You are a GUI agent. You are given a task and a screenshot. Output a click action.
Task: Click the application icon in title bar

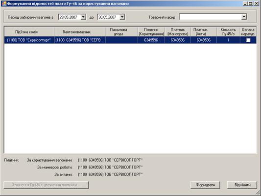[4, 3]
